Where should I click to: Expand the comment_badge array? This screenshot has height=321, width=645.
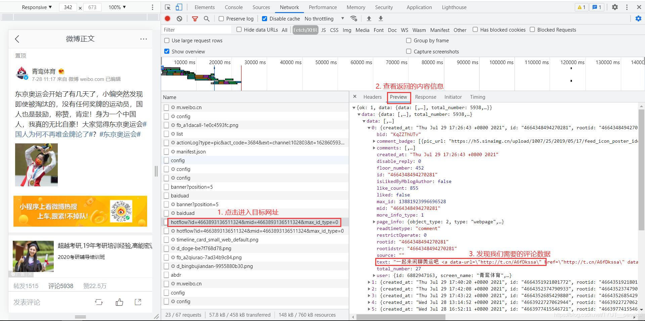coord(374,141)
